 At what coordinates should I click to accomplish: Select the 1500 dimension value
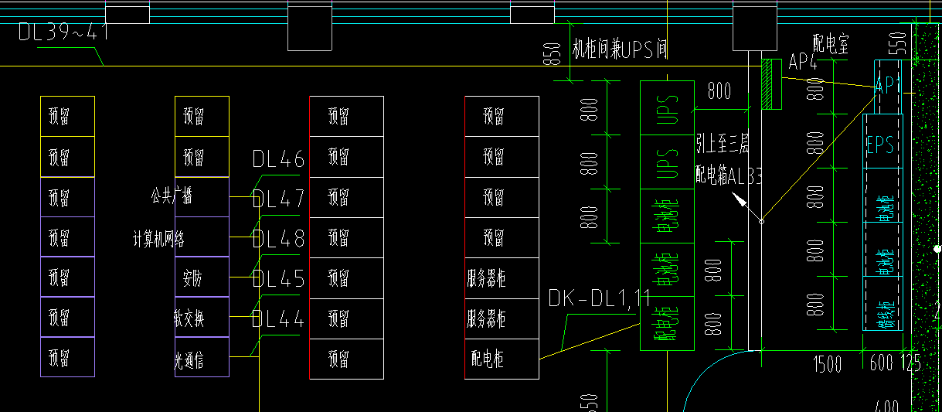pyautogui.click(x=828, y=364)
